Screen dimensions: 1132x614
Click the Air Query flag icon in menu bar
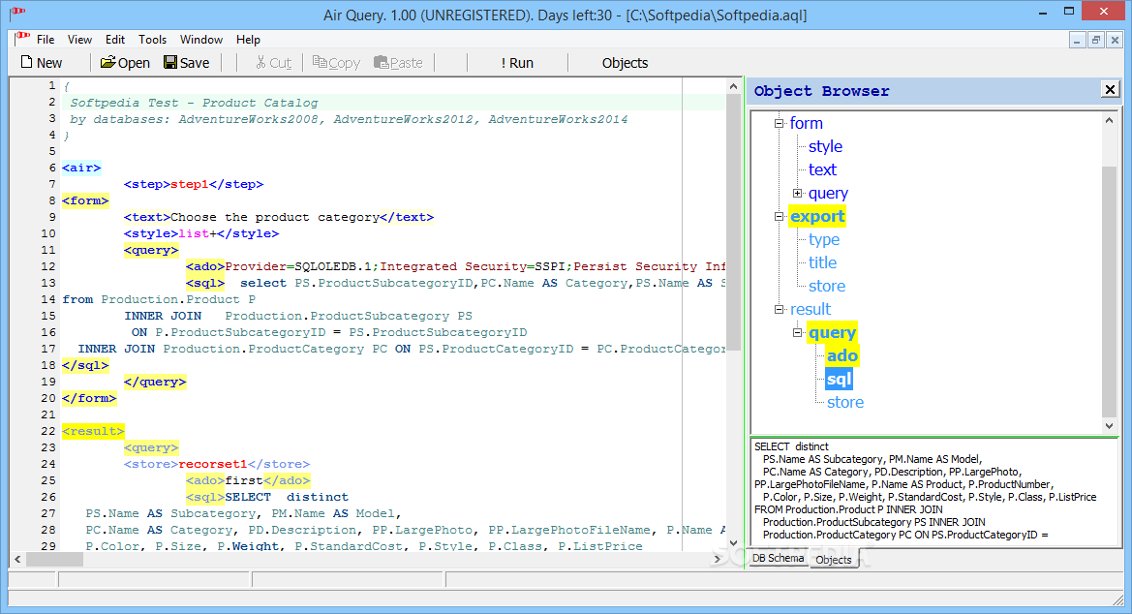(22, 39)
